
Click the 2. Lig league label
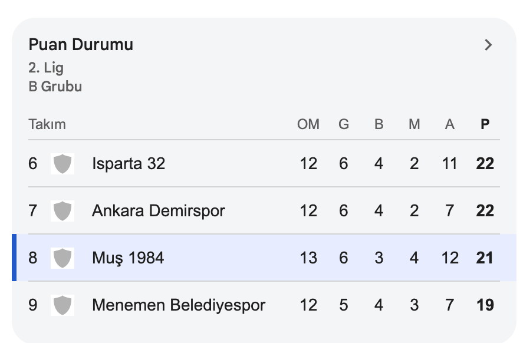pos(46,67)
